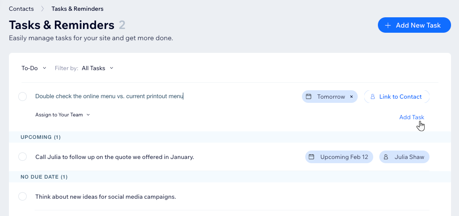Click the Add Task link

pyautogui.click(x=412, y=117)
